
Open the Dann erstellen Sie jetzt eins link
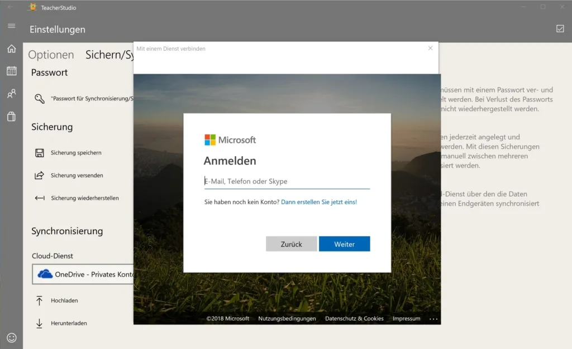(319, 202)
